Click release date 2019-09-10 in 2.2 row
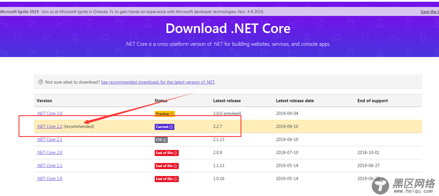 point(287,127)
